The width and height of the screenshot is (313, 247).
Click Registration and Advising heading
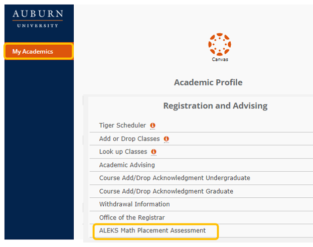click(215, 106)
